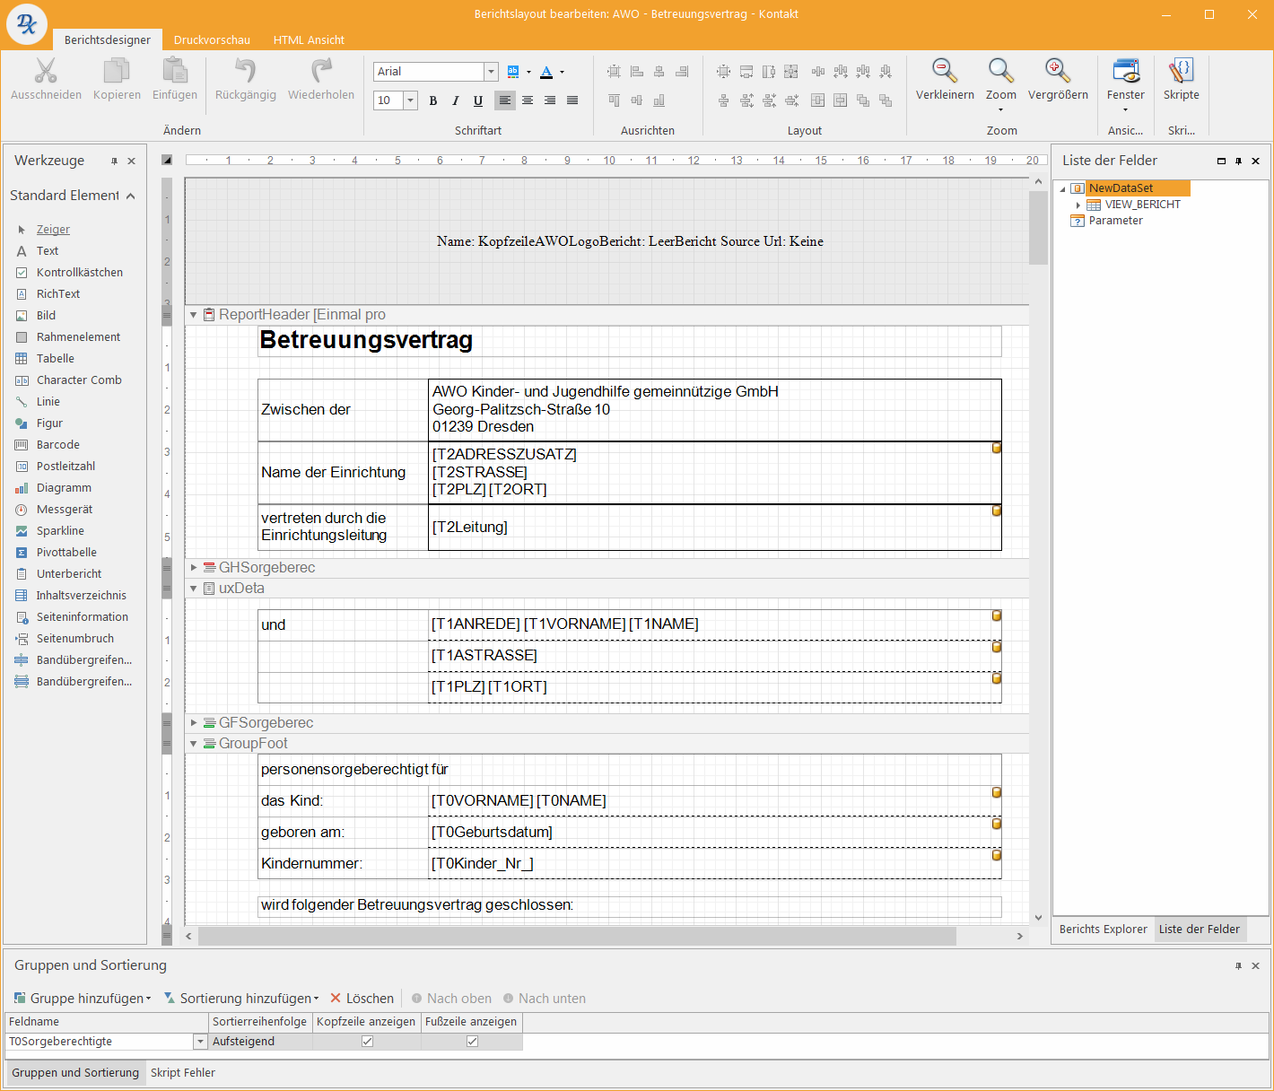This screenshot has width=1274, height=1091.
Task: Select the Inhaltsverzeichnis tool
Action: pyautogui.click(x=82, y=596)
